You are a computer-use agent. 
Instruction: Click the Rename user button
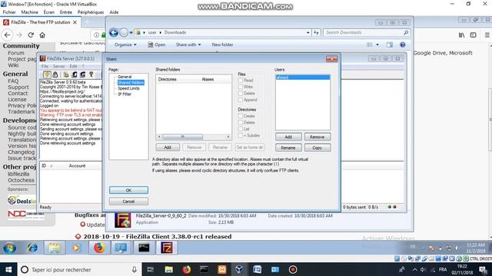(288, 148)
